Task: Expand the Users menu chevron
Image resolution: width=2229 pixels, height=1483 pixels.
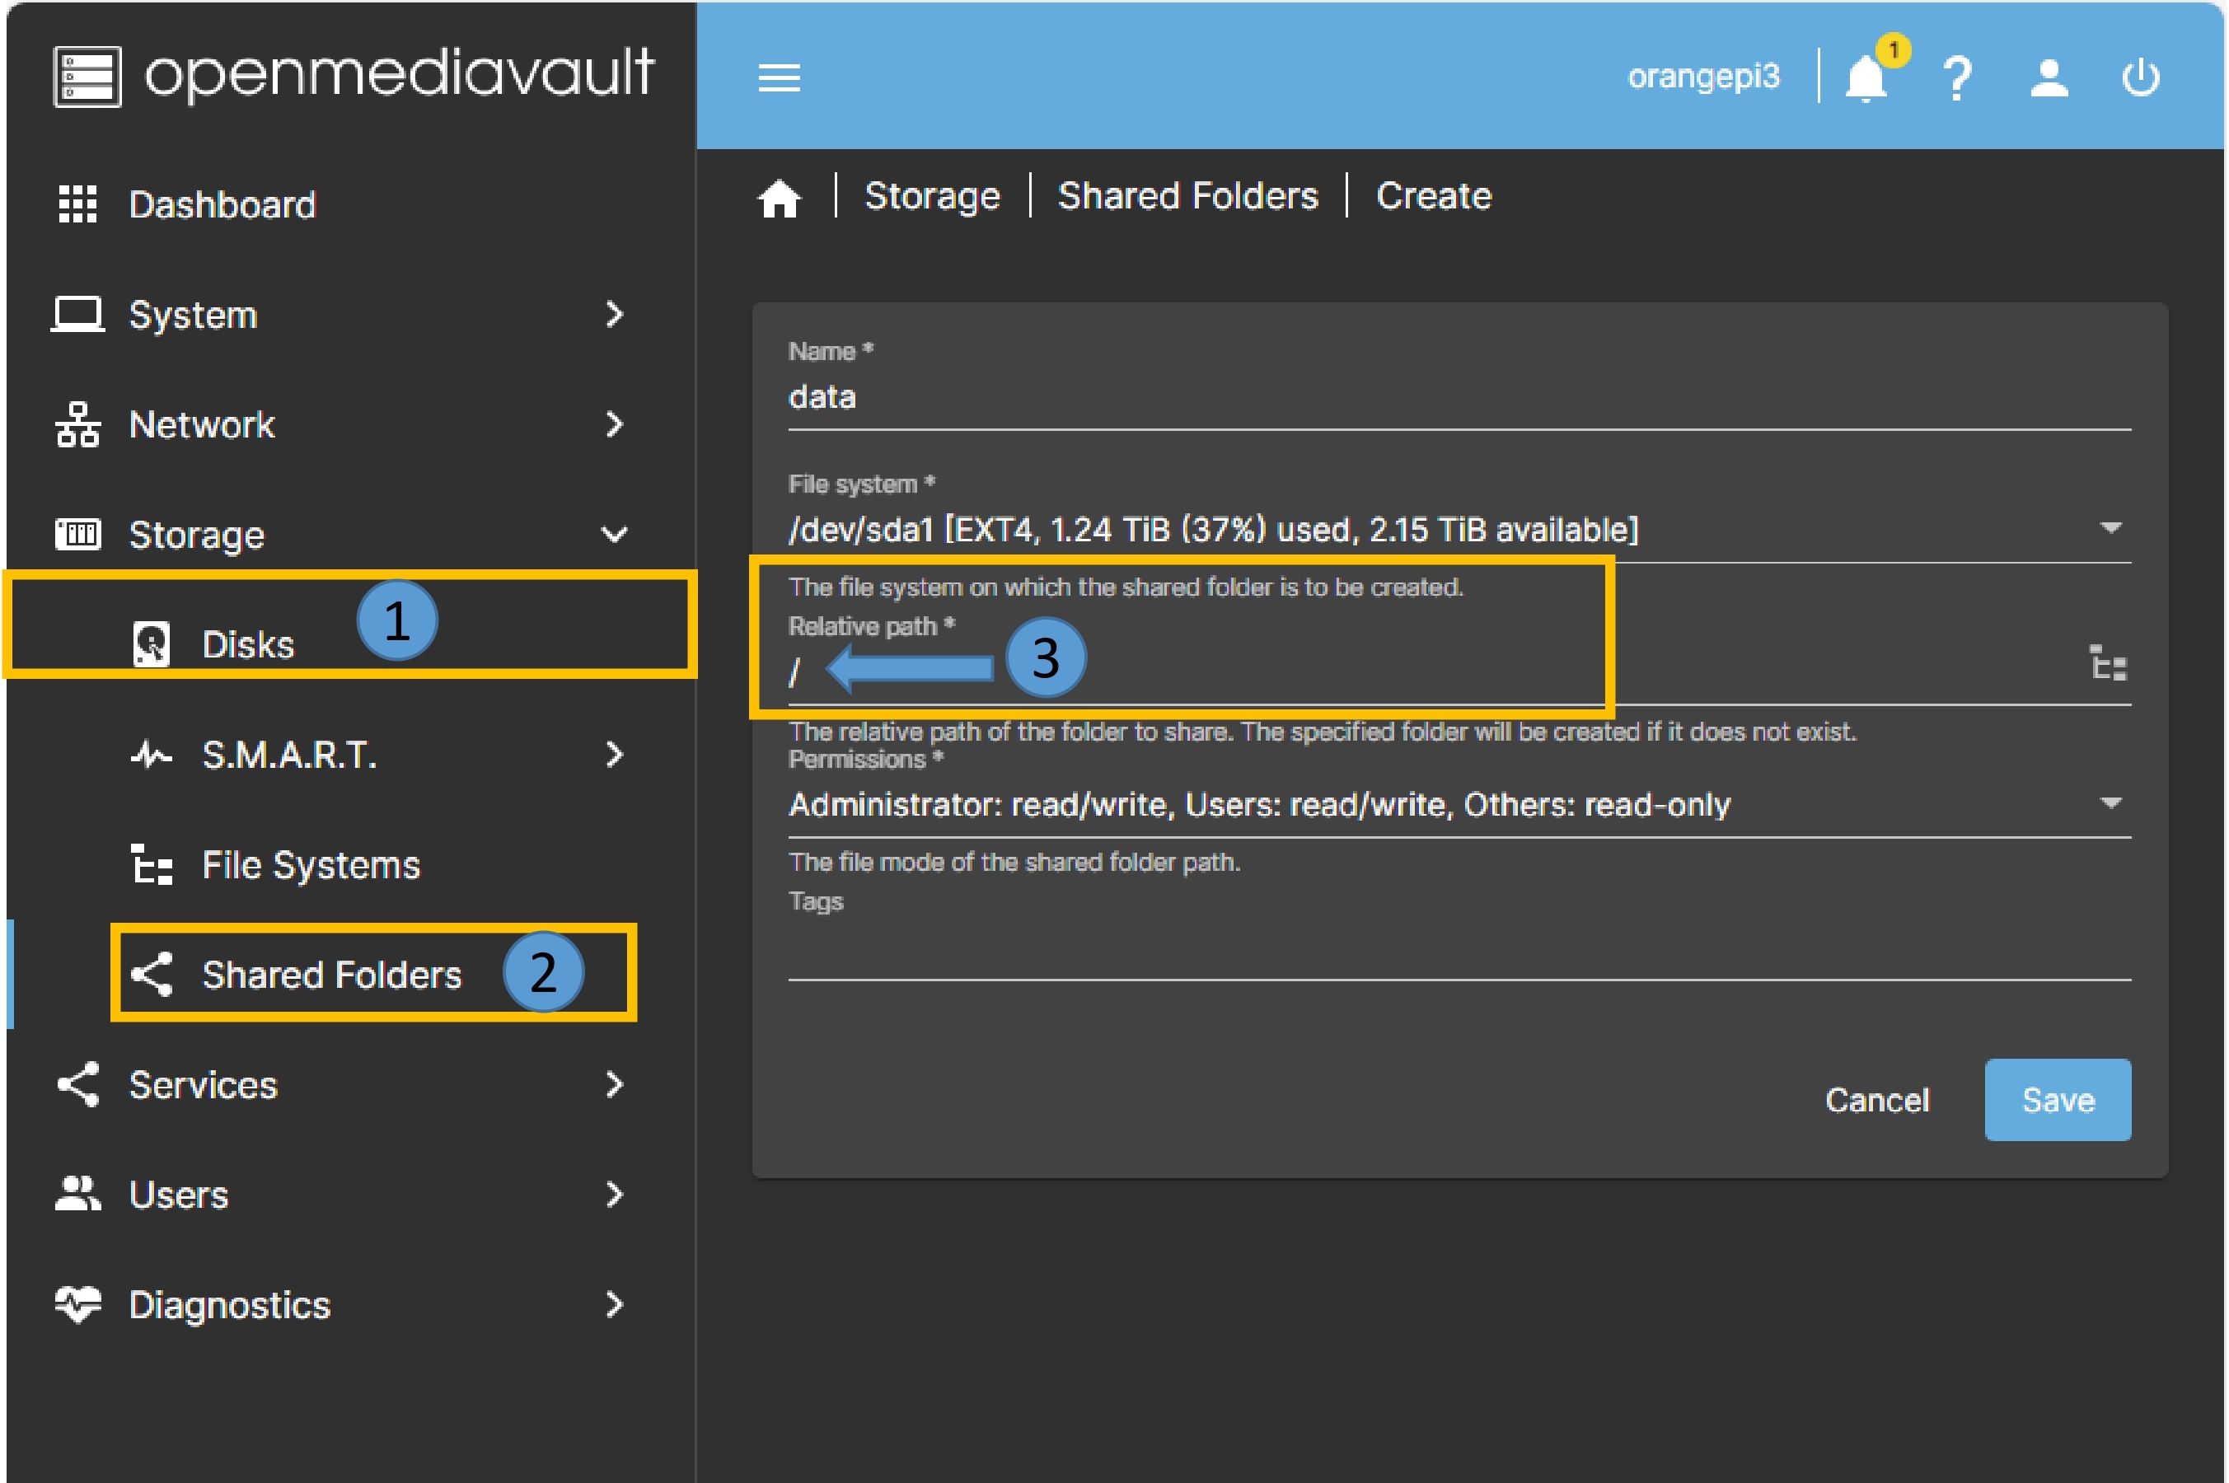Action: click(614, 1195)
